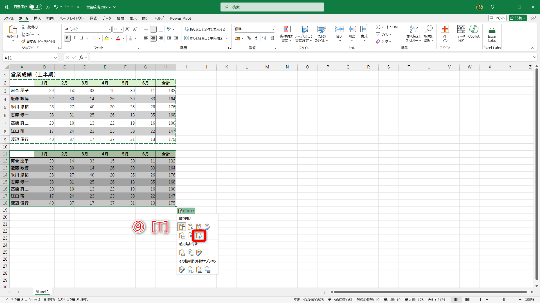Switch to the Sheet1 tab
Image resolution: width=540 pixels, height=303 pixels.
[42, 291]
